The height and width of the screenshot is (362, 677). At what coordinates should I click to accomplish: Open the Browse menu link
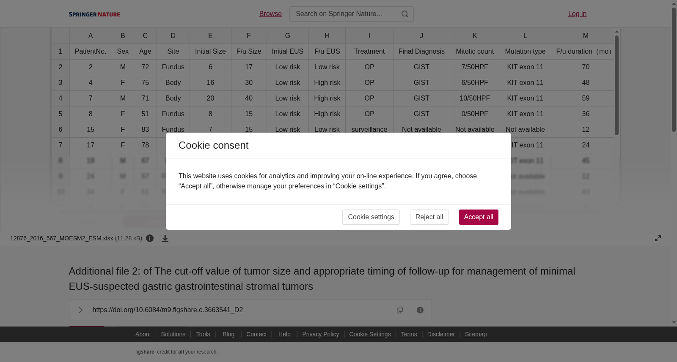[x=270, y=14]
